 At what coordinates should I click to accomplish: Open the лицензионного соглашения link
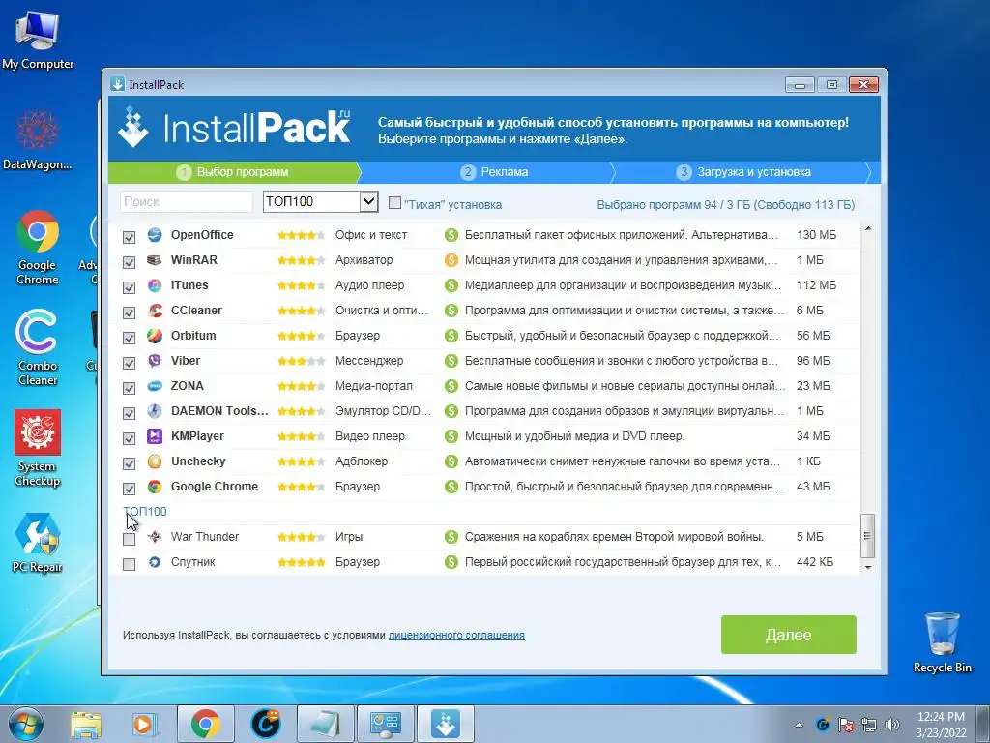coord(456,635)
